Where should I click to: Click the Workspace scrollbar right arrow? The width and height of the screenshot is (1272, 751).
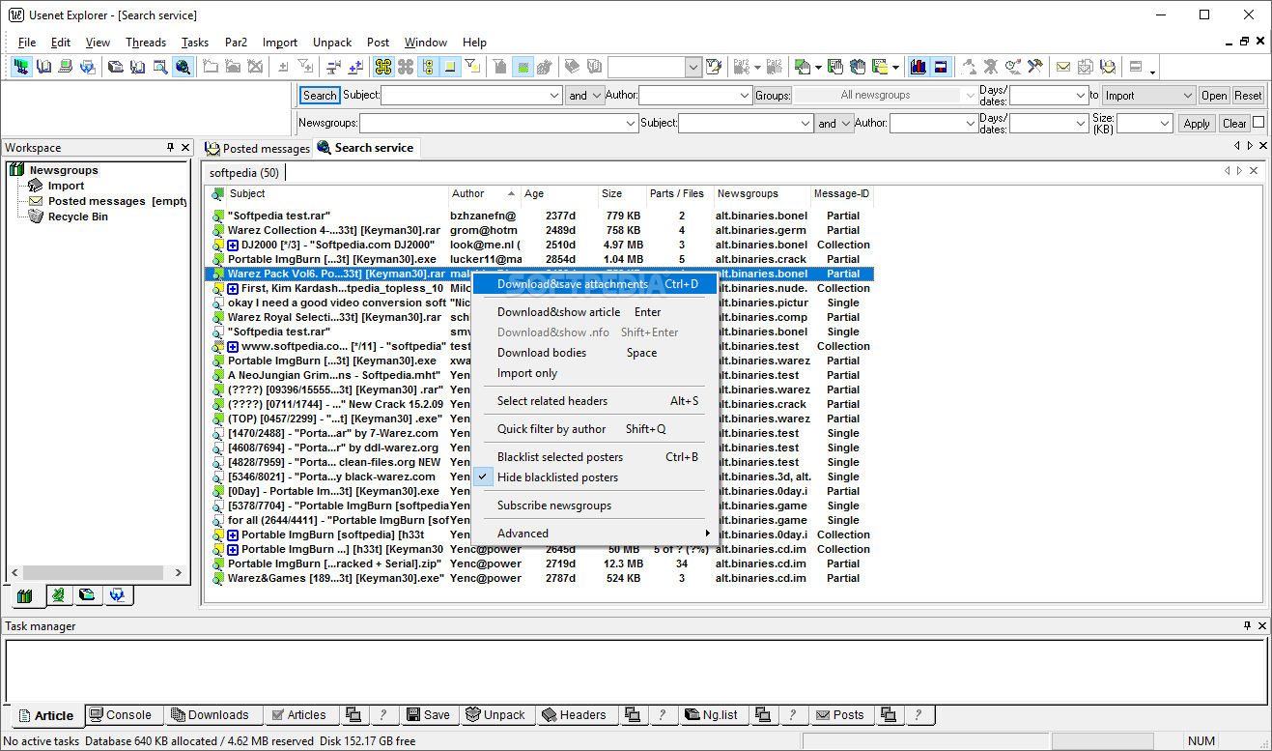[178, 573]
